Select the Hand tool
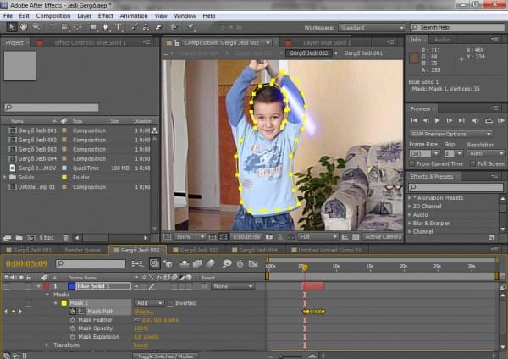 pyautogui.click(x=24, y=27)
